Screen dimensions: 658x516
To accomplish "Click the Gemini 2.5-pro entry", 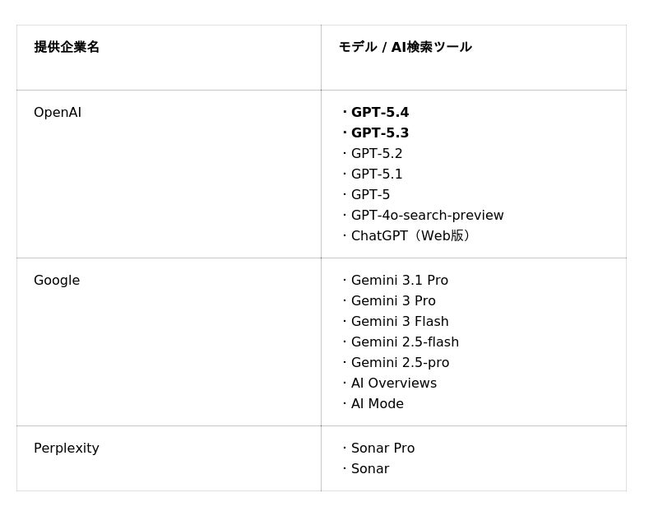I will pos(400,363).
